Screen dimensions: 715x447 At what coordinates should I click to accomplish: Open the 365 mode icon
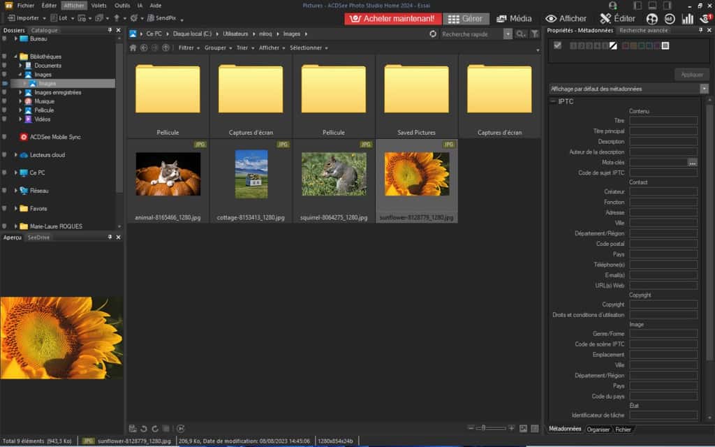[669, 19]
